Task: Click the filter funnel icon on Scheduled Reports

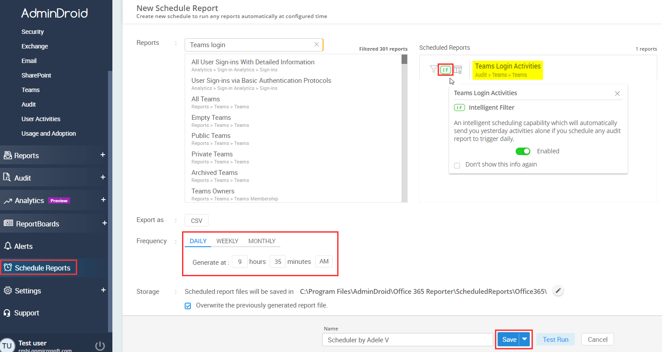Action: coord(433,69)
